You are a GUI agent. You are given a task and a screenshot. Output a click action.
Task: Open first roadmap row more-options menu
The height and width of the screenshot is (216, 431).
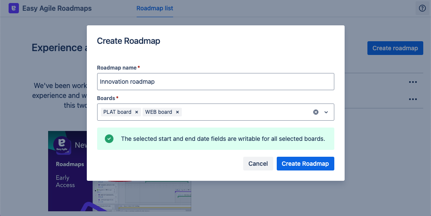[x=413, y=82]
